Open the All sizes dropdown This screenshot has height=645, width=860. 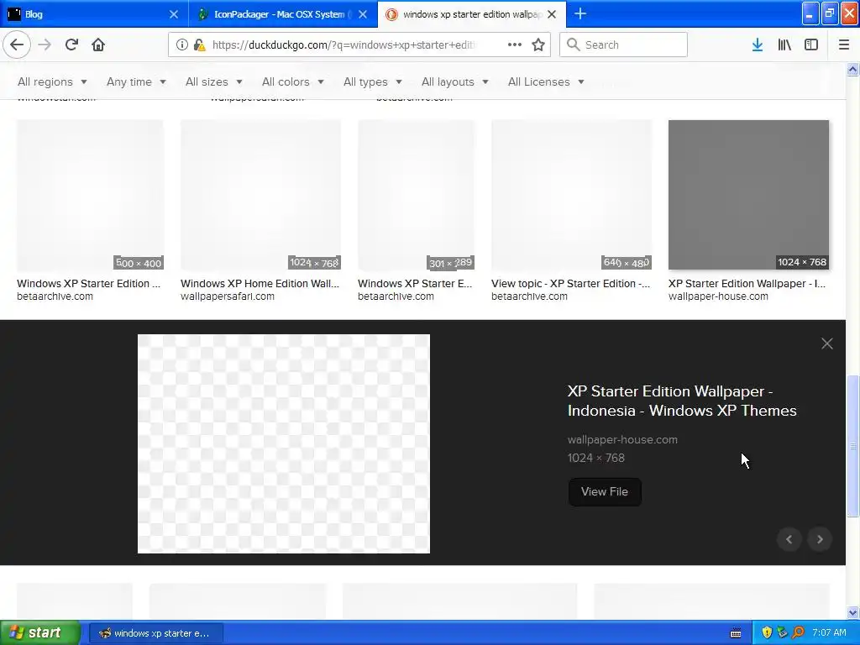(214, 81)
